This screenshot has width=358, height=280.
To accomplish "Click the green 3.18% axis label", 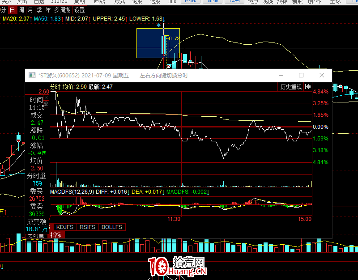I will (x=320, y=150).
